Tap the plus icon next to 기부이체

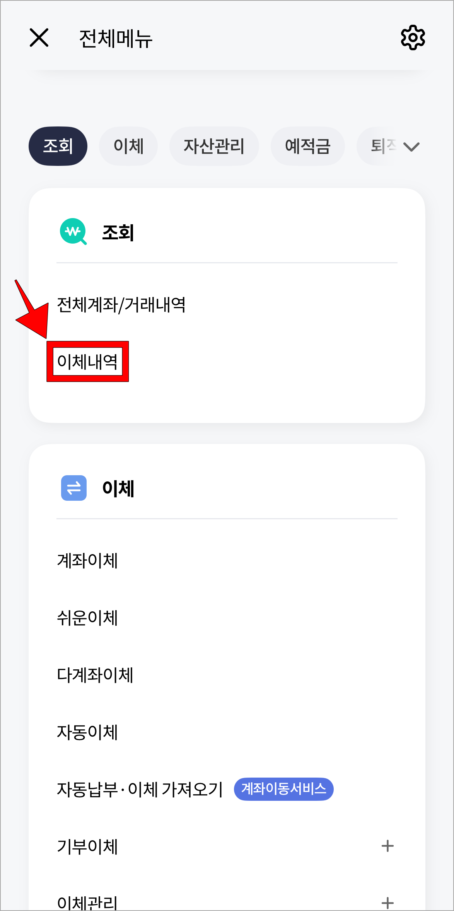tap(387, 845)
